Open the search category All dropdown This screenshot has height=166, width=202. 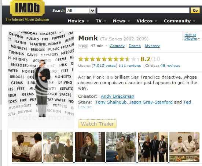(x=81, y=10)
